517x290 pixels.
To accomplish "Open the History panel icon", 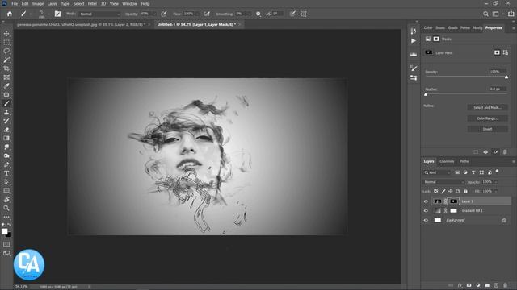I will coord(414,31).
